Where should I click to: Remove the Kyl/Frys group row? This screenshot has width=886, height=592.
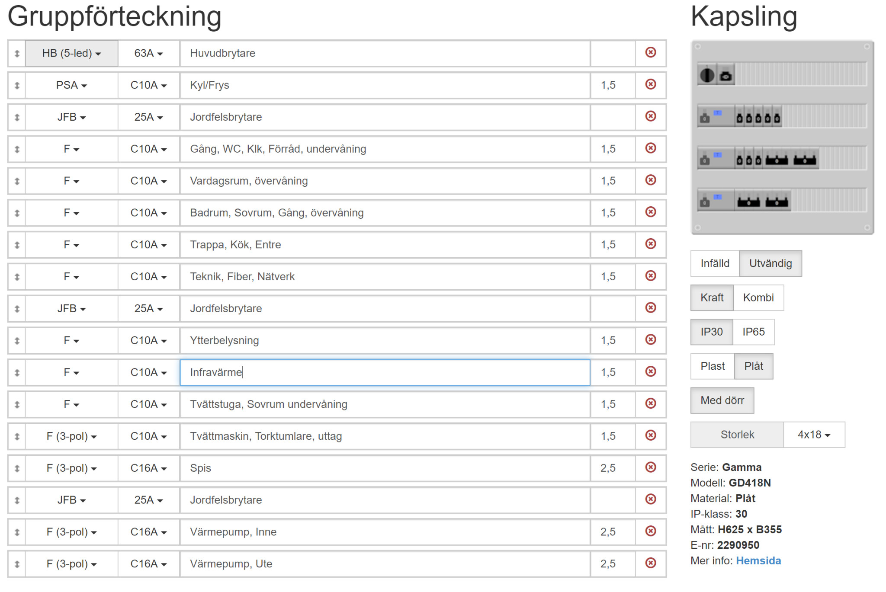coord(650,84)
